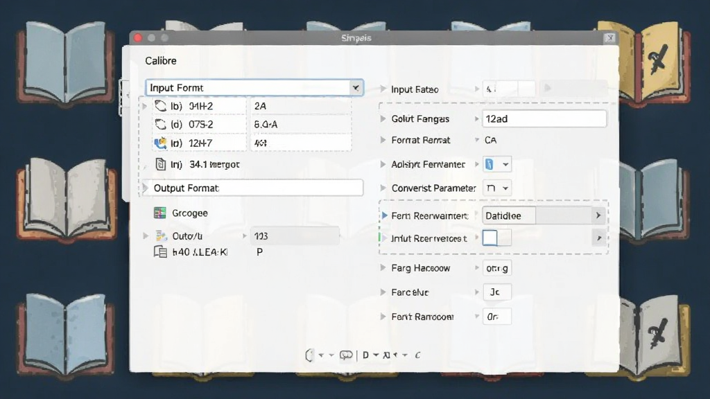The image size is (710, 399).
Task: Click the speech bubble icon in the bottom toolbar
Action: point(346,355)
